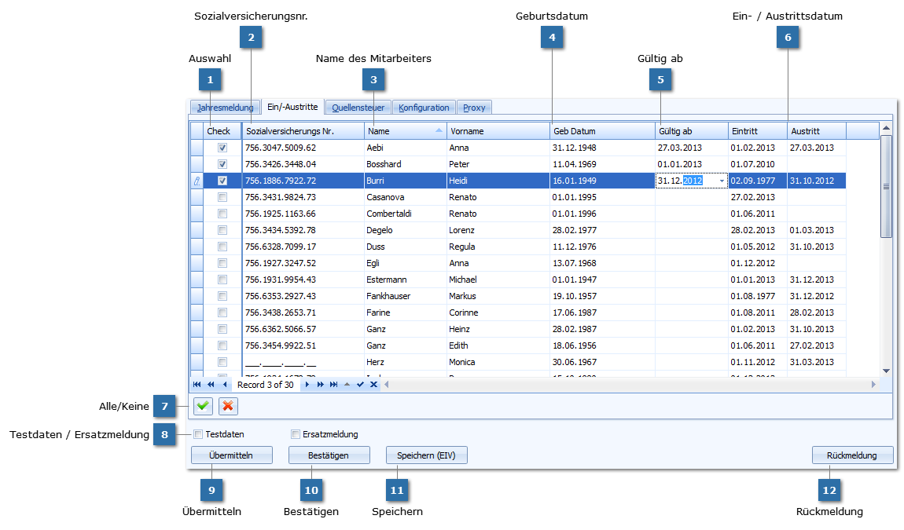
Task: Switch to the Jahresmeldung tab
Action: tap(225, 108)
